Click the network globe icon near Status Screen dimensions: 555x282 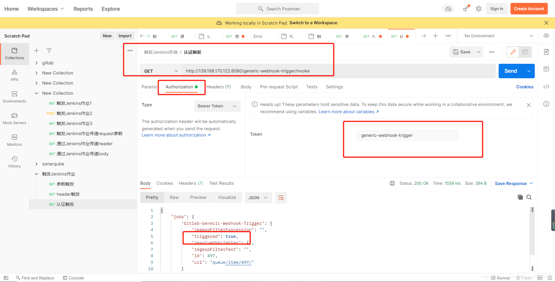coord(392,183)
